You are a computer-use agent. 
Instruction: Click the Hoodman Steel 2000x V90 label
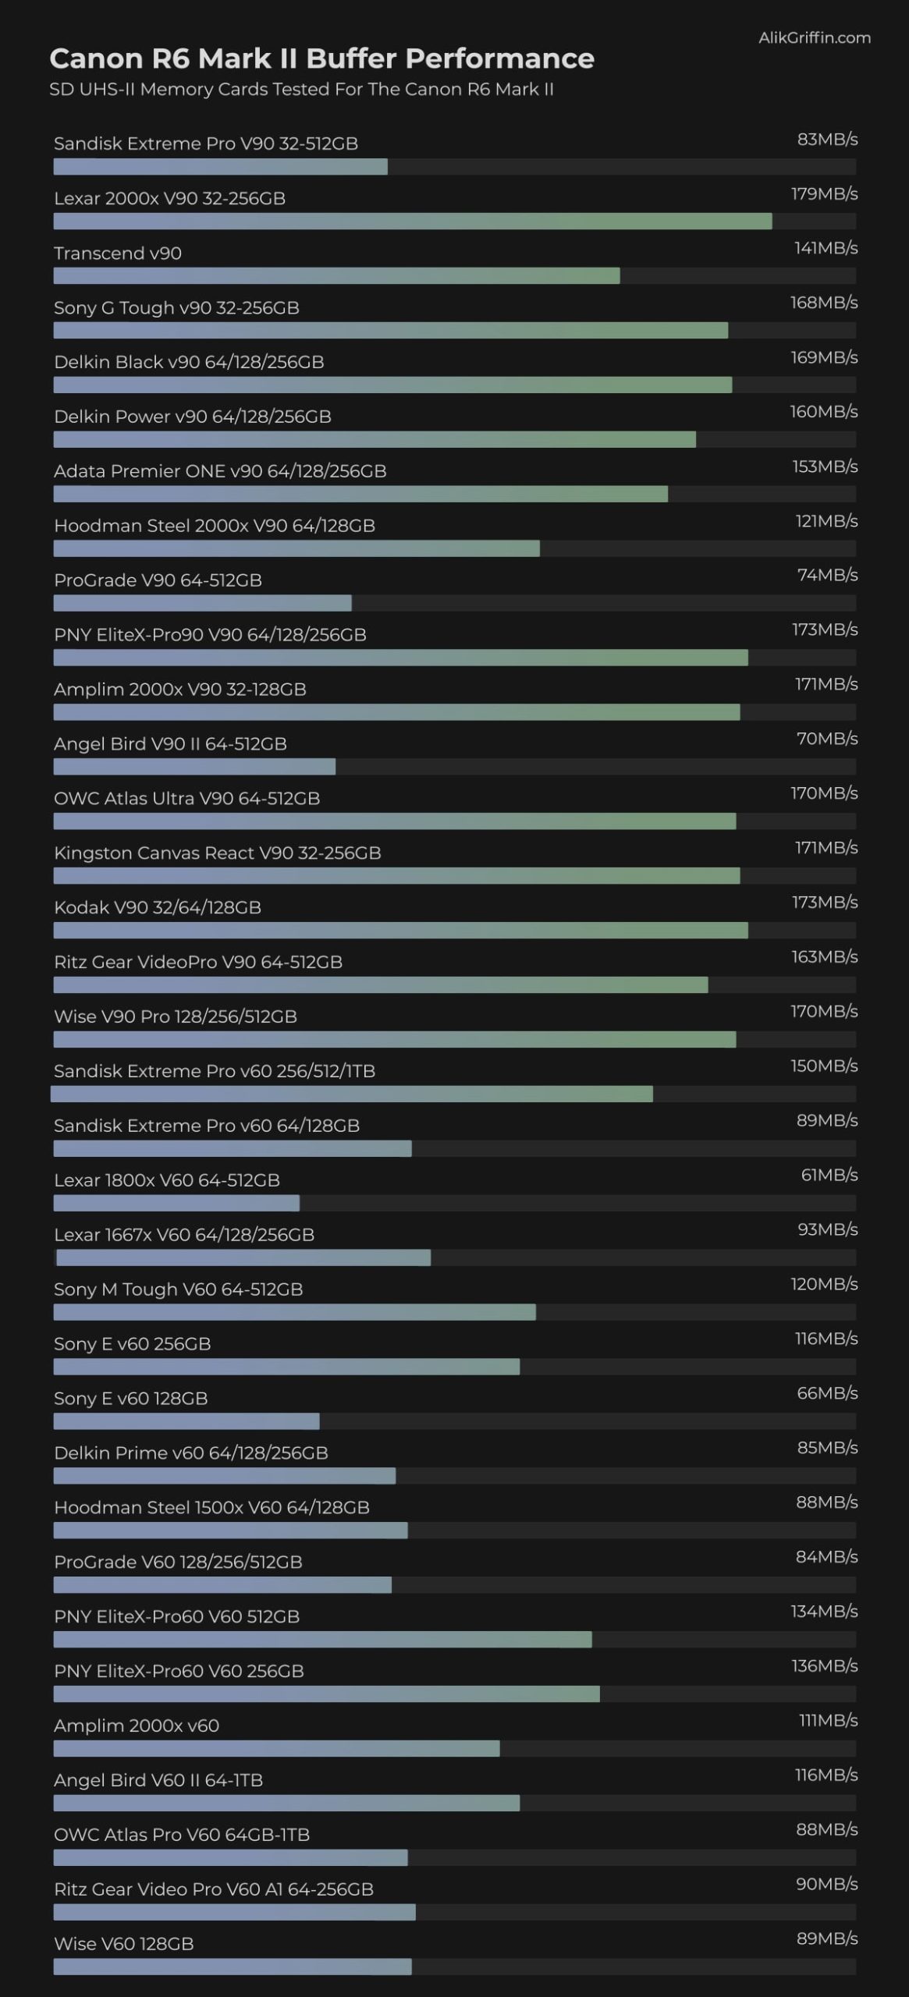click(x=215, y=526)
